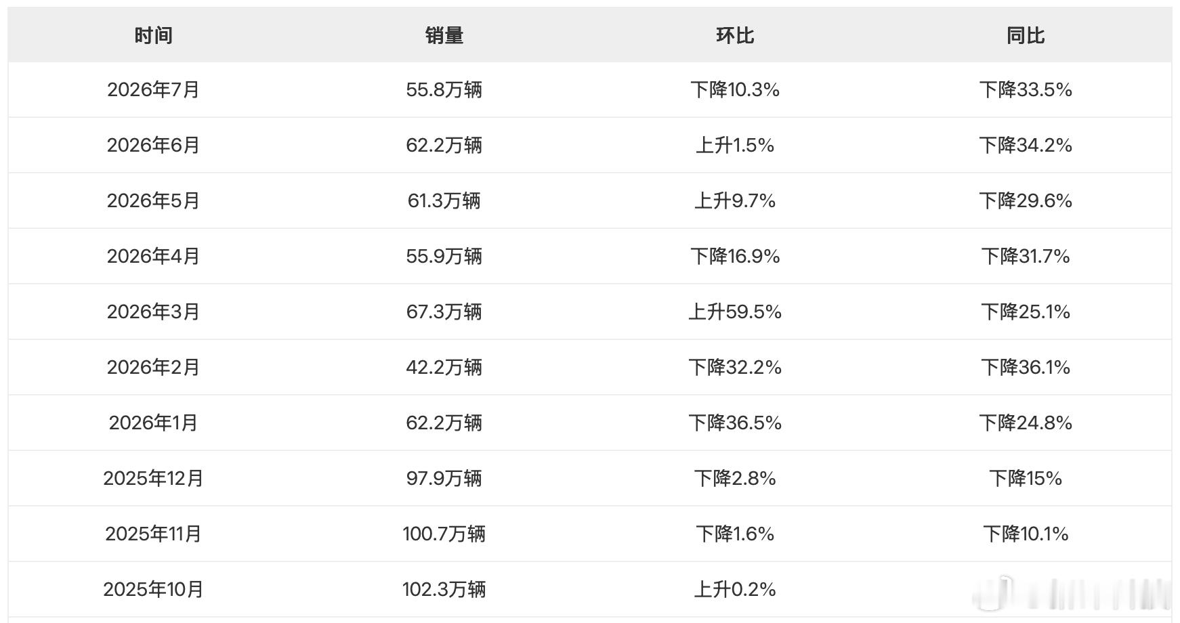
Task: Click the 61.3万辆 sales value
Action: click(444, 200)
